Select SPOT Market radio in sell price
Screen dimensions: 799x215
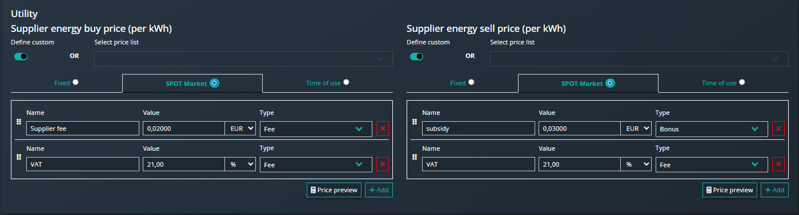click(610, 83)
